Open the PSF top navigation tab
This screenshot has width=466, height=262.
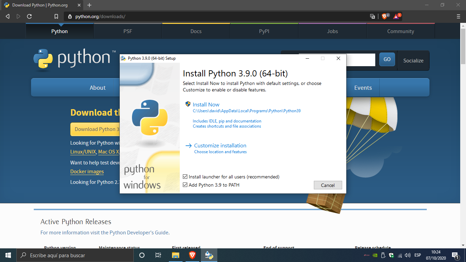click(128, 31)
